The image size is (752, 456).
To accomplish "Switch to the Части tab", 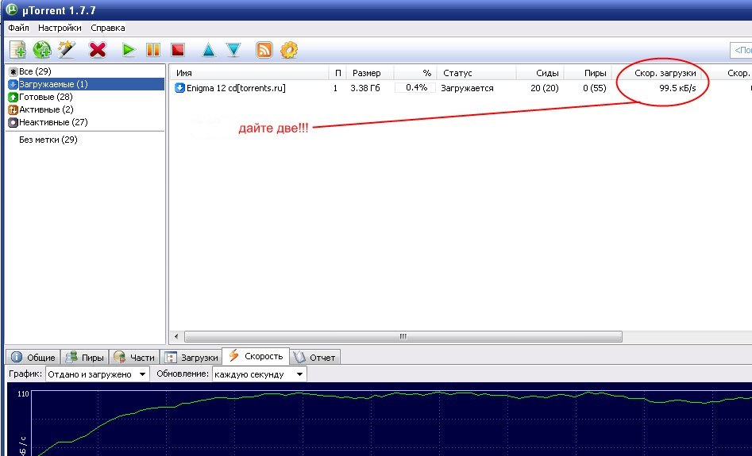I will 135,358.
